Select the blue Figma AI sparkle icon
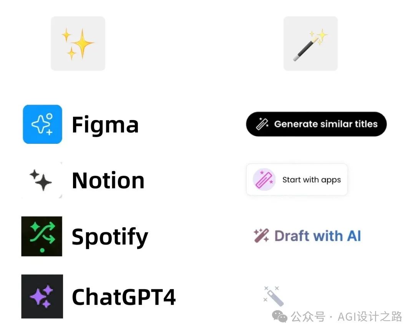This screenshot has height=333, width=415. pyautogui.click(x=43, y=124)
